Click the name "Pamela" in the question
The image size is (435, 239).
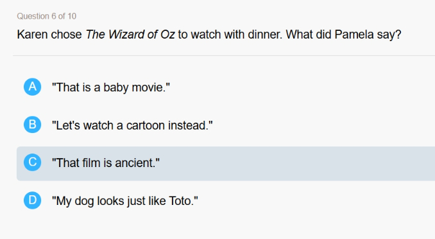pyautogui.click(x=354, y=35)
